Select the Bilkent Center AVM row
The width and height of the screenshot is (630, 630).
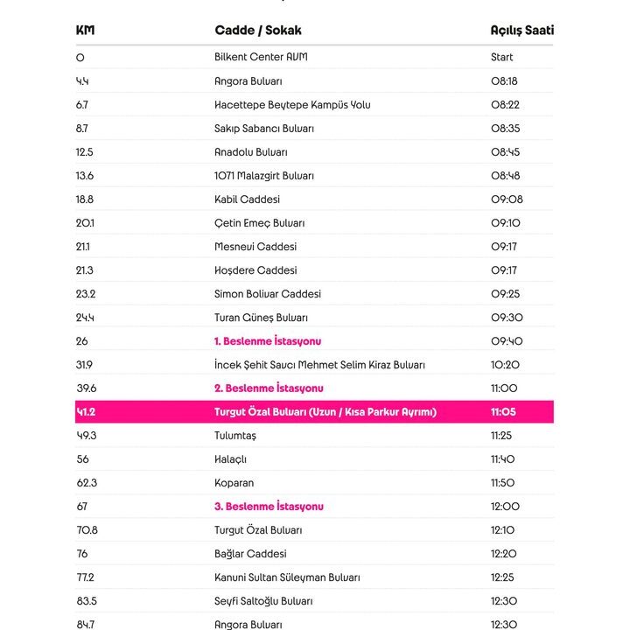314,57
